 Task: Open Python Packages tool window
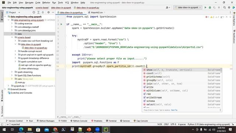46,121
